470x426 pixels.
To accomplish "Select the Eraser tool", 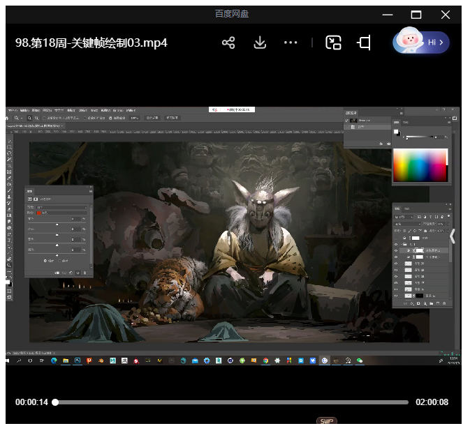I will (9, 209).
